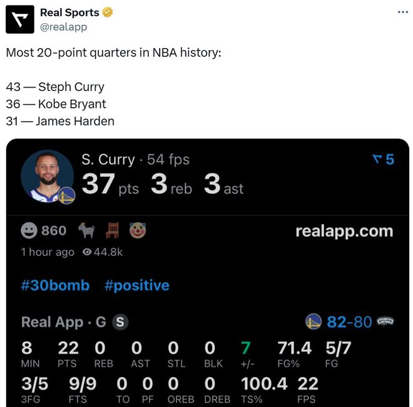This screenshot has height=407, width=413.
Task: Click the Real Sports account name
Action: click(x=69, y=13)
